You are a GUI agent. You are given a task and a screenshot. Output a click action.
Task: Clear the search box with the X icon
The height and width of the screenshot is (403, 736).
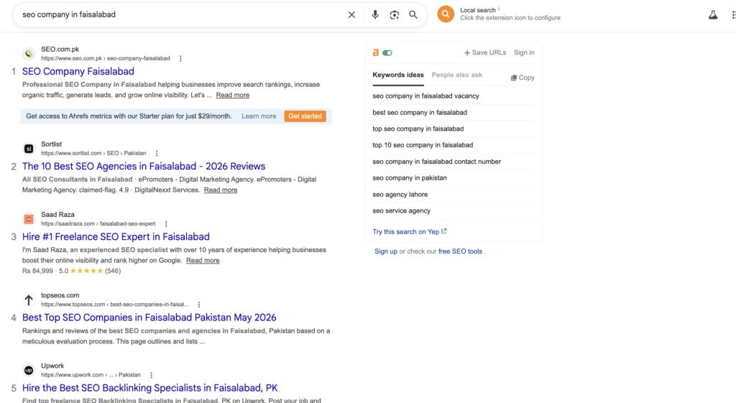click(351, 14)
